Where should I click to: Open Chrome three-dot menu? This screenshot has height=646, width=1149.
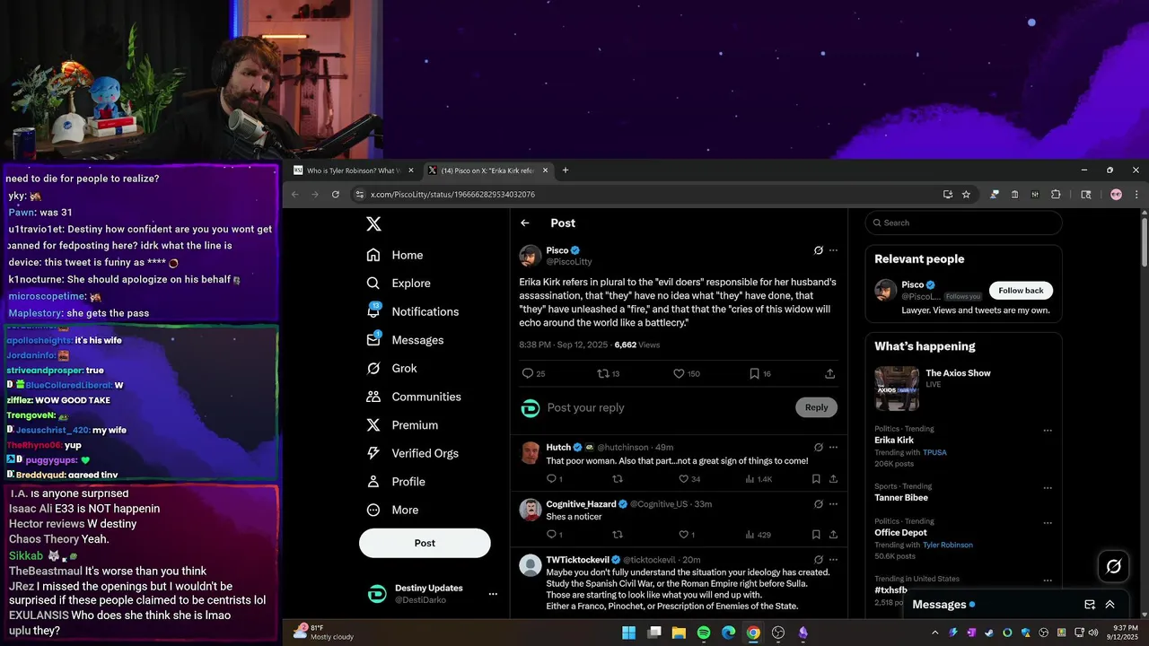coord(1136,195)
